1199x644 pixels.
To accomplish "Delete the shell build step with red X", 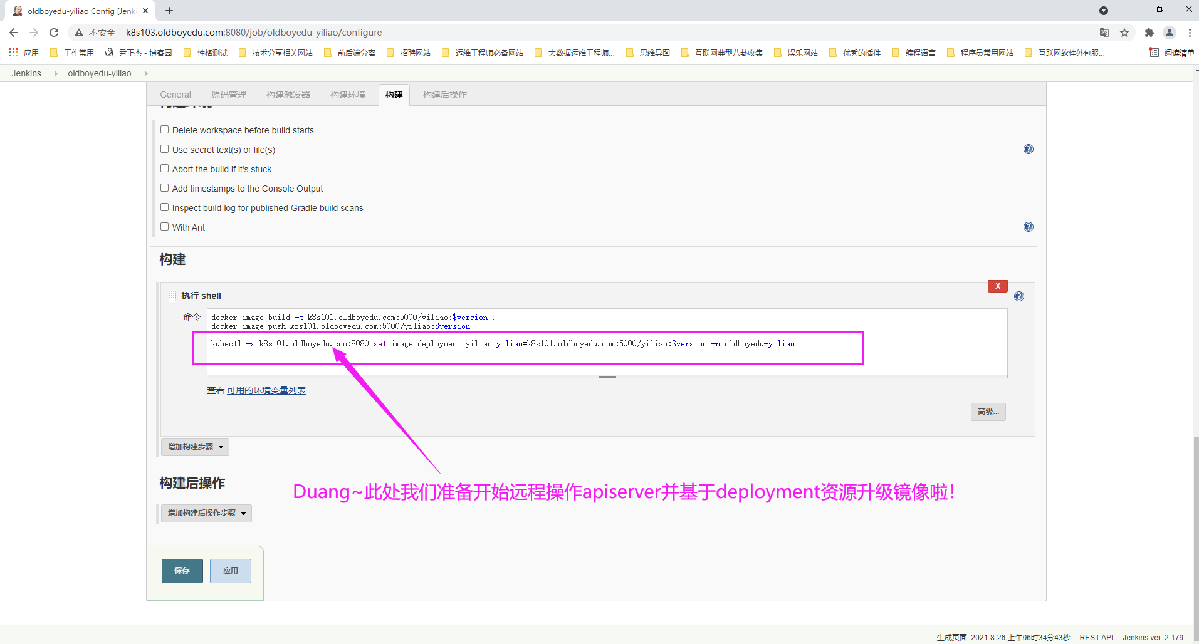I will (997, 286).
